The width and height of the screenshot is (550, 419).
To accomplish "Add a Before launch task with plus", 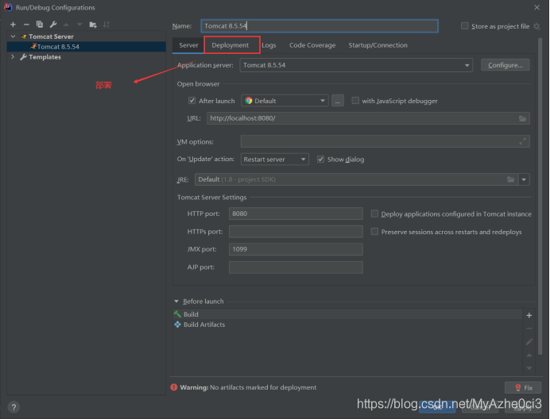I will click(x=529, y=315).
